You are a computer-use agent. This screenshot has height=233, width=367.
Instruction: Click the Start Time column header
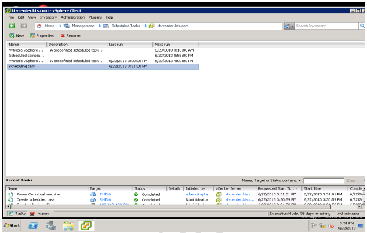coord(325,188)
